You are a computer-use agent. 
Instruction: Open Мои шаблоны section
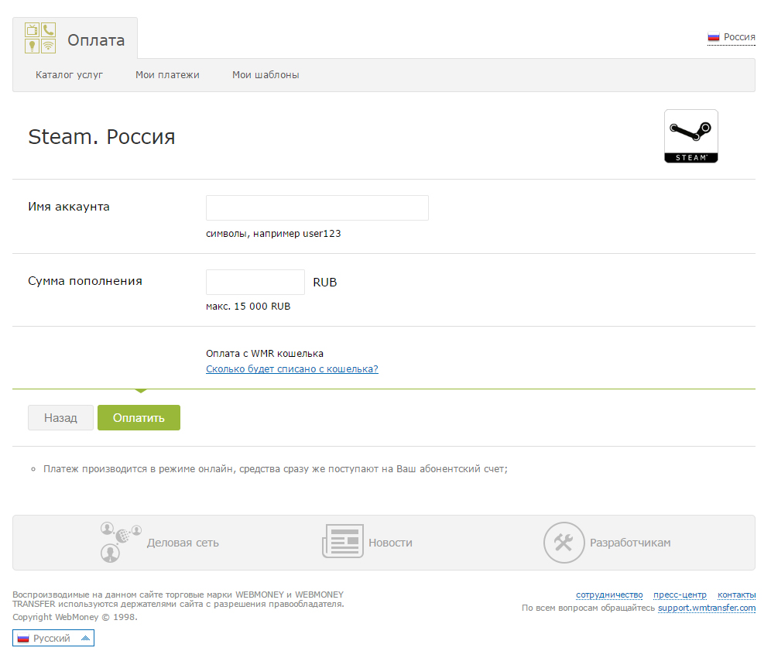[x=266, y=75]
